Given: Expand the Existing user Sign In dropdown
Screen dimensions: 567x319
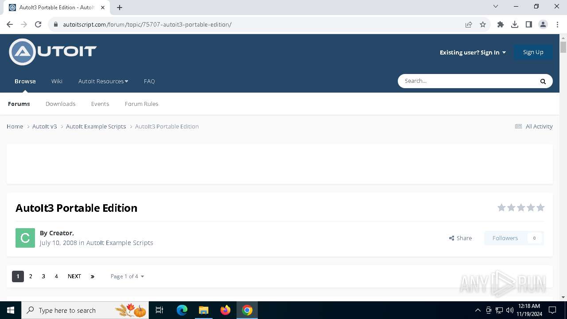Looking at the screenshot, I should tap(473, 52).
